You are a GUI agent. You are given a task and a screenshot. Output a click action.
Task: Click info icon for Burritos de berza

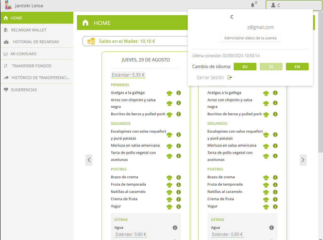click(x=179, y=114)
